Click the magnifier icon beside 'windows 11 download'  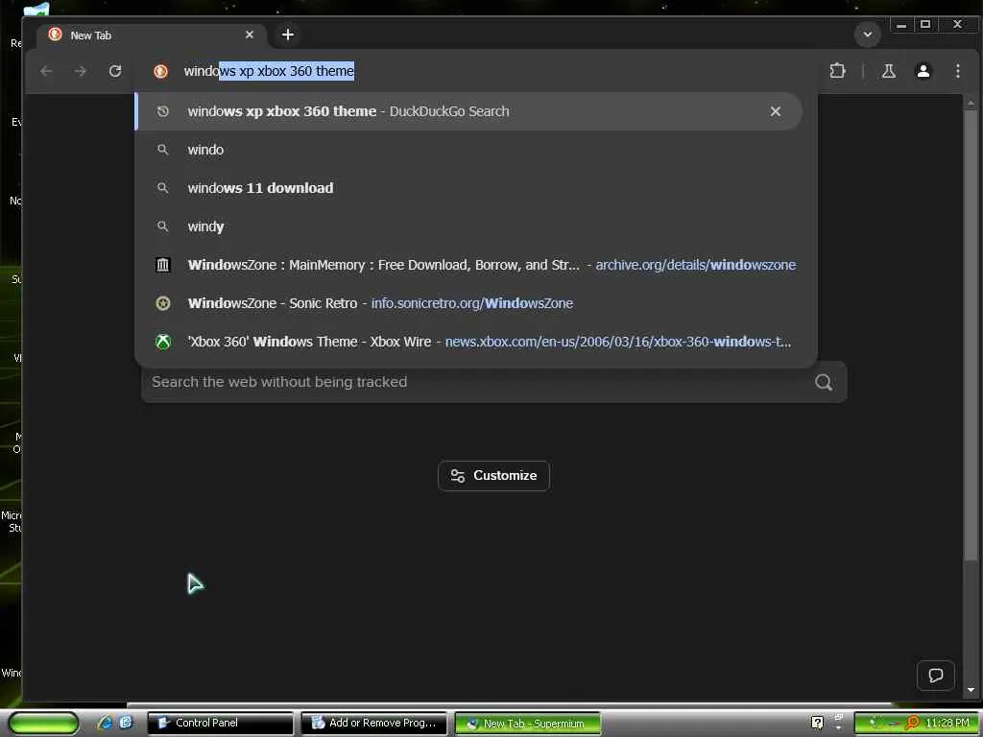163,188
